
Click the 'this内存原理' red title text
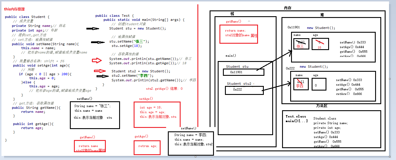(14, 9)
